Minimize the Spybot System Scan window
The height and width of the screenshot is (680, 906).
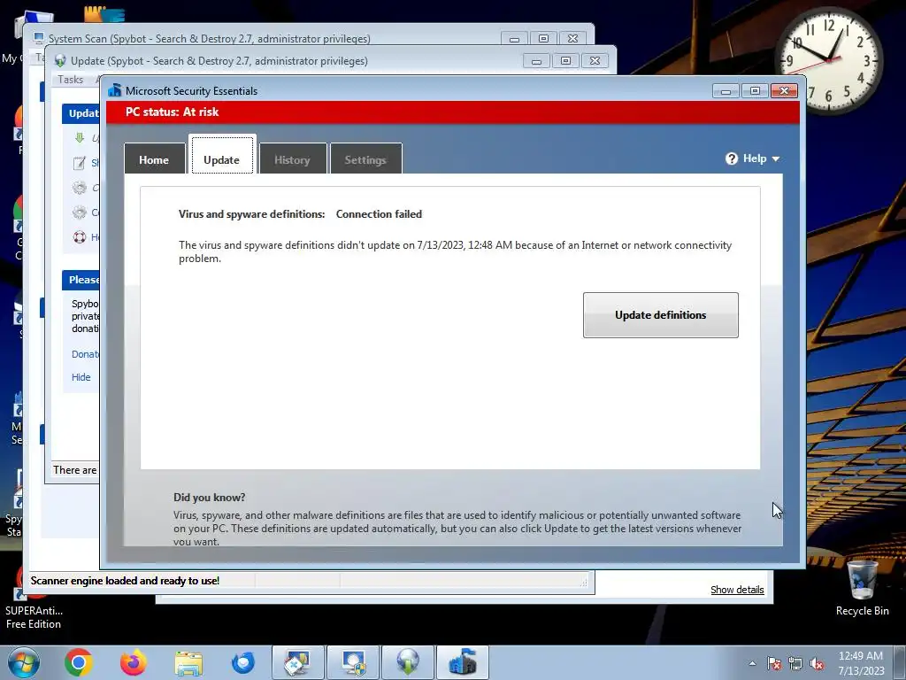[514, 39]
